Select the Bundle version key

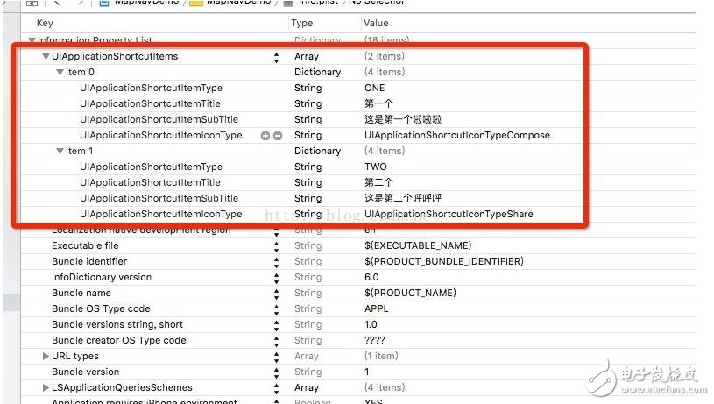click(x=86, y=372)
